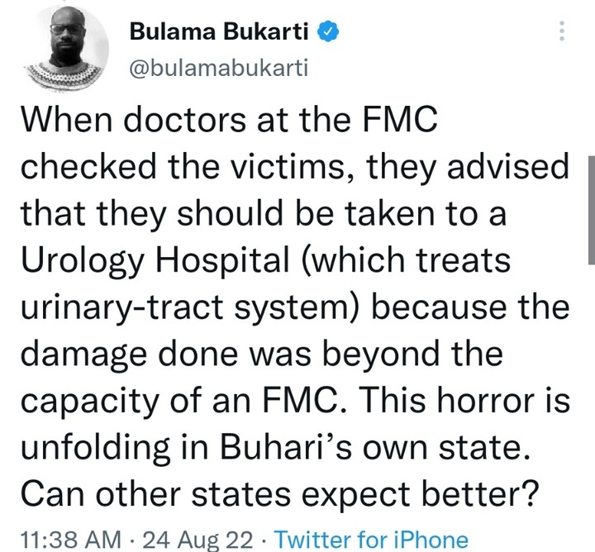The width and height of the screenshot is (595, 552).
Task: Click the gray scrollbar thumb on right edge
Action: coord(592,210)
